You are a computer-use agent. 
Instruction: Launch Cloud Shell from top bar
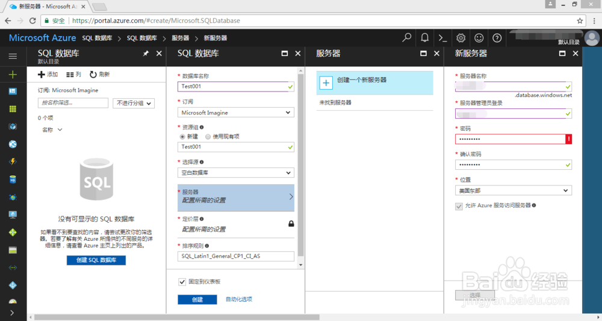pos(442,38)
